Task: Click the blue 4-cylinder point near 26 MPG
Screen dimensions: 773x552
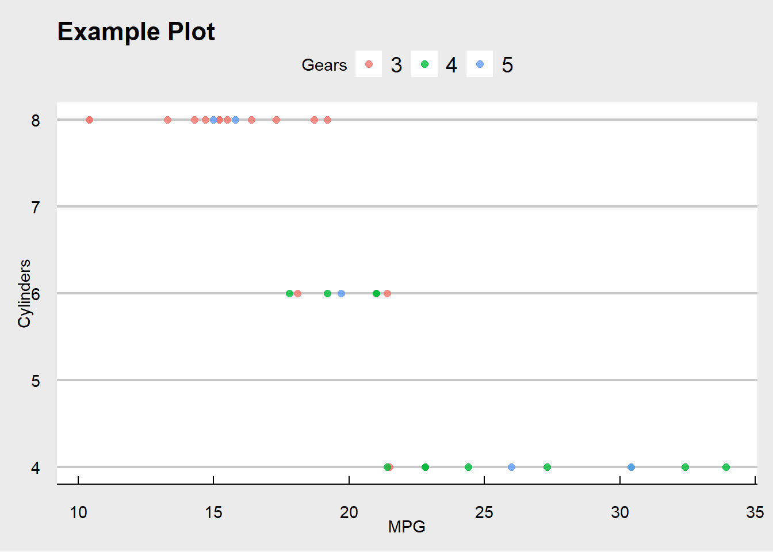Action: click(511, 467)
